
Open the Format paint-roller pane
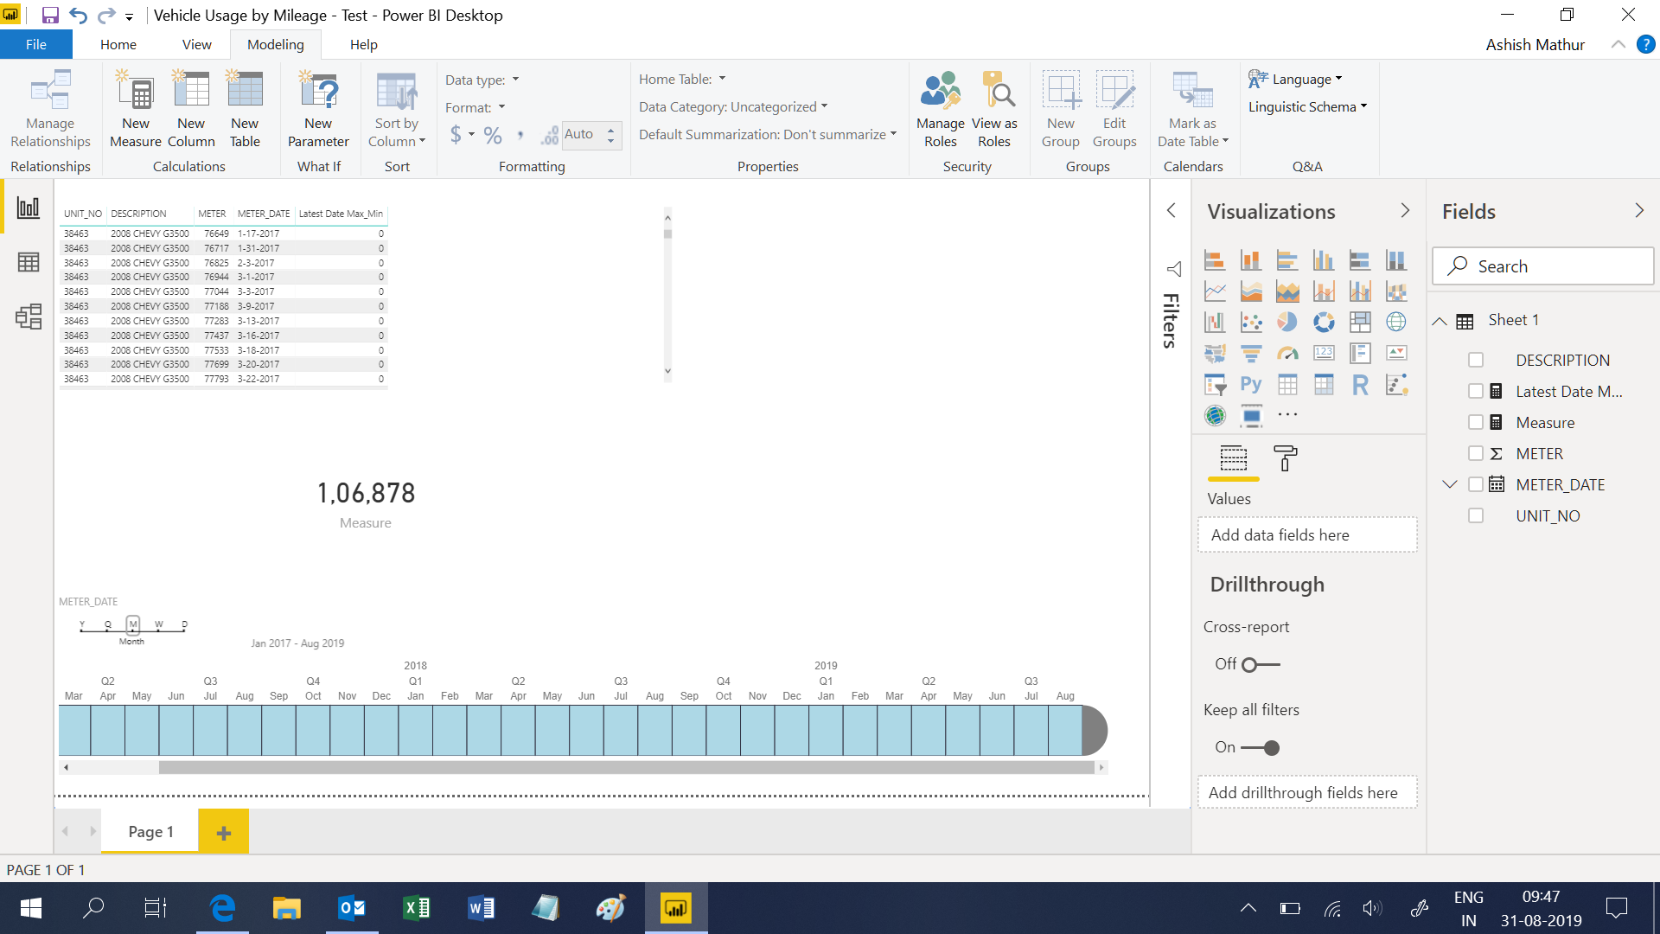coord(1286,458)
